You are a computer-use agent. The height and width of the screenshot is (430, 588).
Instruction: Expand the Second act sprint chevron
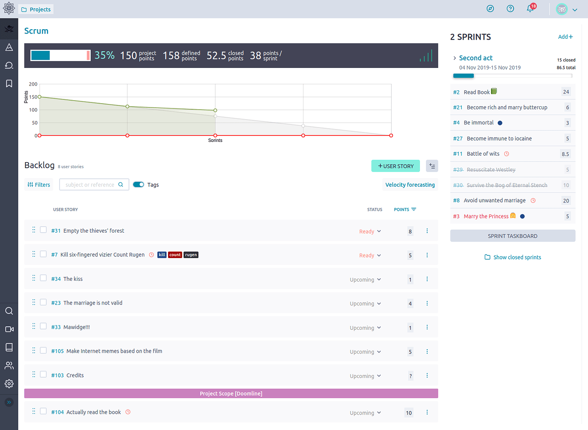455,58
